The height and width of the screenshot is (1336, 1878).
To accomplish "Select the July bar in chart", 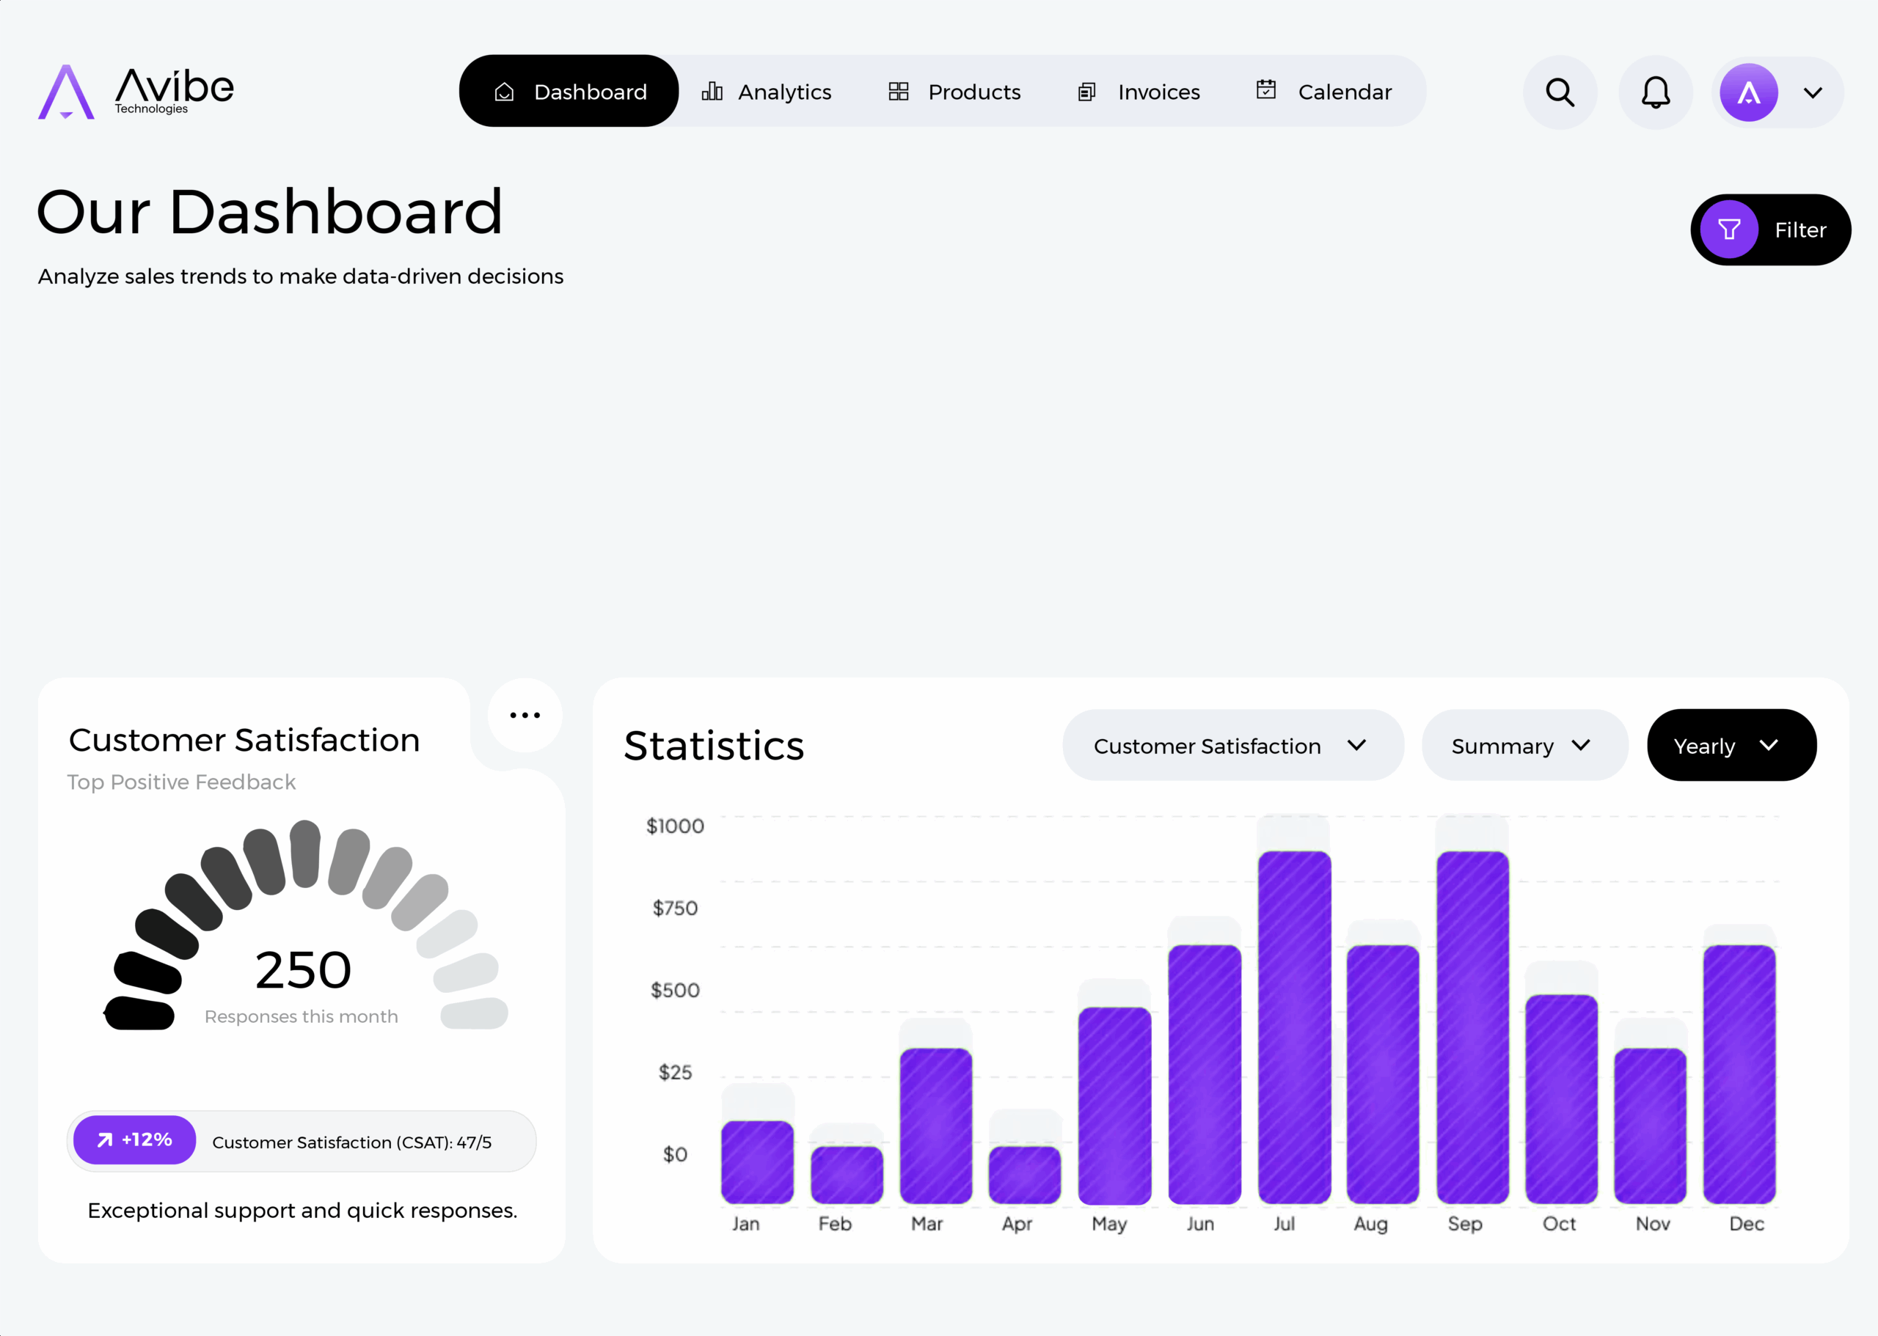I will (1294, 1027).
